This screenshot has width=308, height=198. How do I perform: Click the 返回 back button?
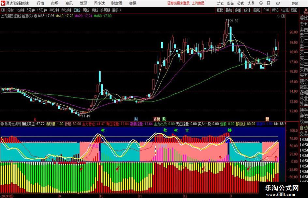(294, 10)
